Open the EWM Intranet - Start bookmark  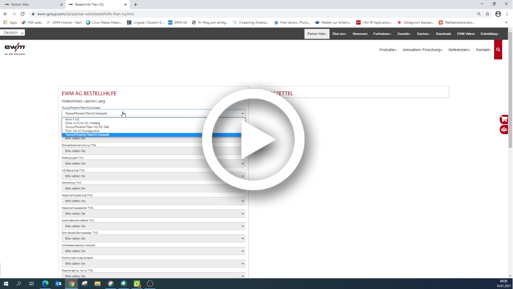point(64,22)
